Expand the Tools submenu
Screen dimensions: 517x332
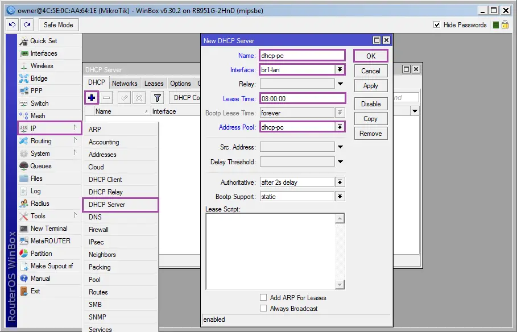[49, 216]
